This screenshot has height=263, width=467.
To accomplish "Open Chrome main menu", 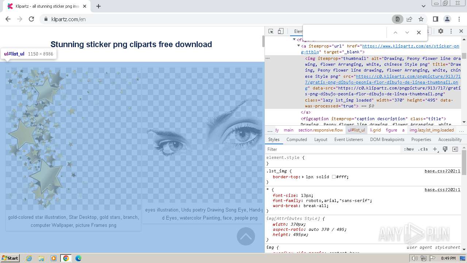I will pos(459,19).
